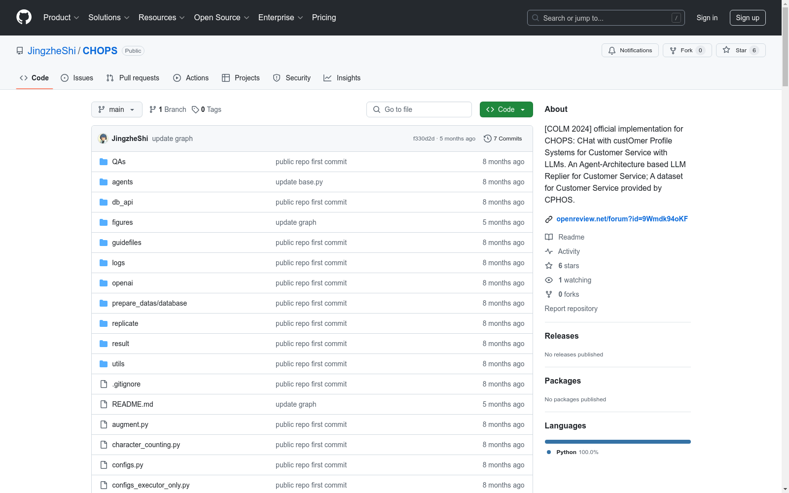
Task: Click the JingzheShi avatar thumbnail
Action: click(x=103, y=139)
